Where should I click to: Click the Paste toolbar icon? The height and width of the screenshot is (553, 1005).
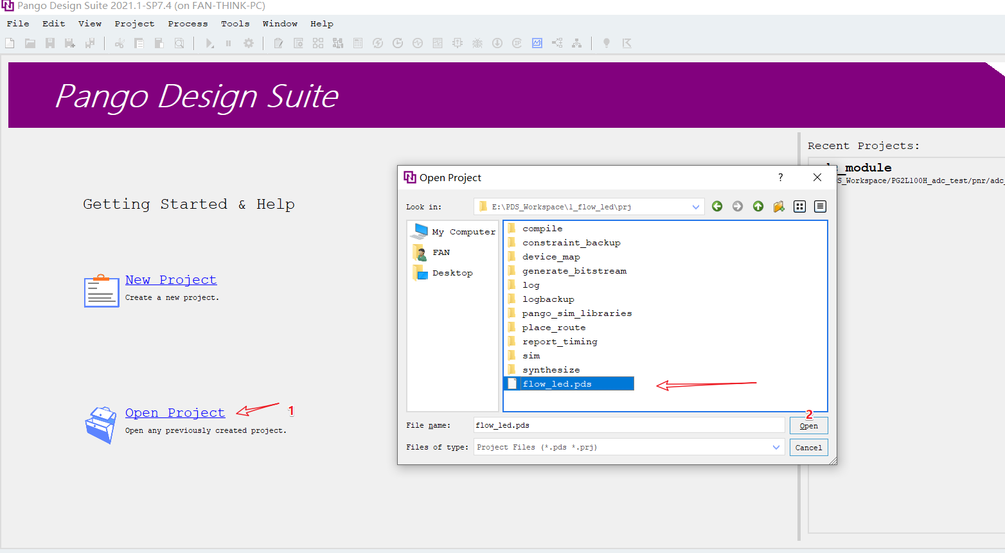click(159, 43)
